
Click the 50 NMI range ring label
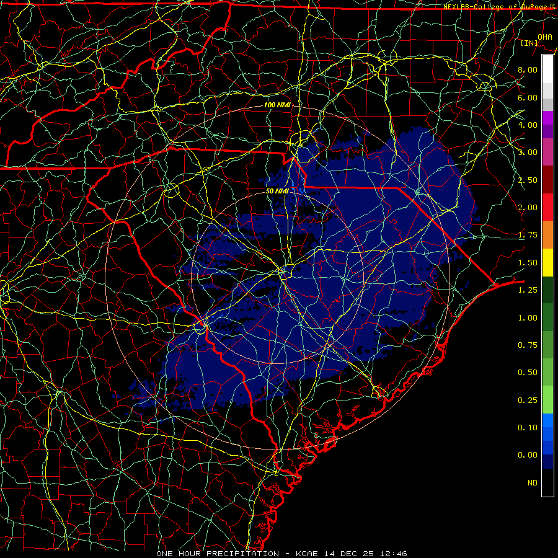tap(277, 191)
